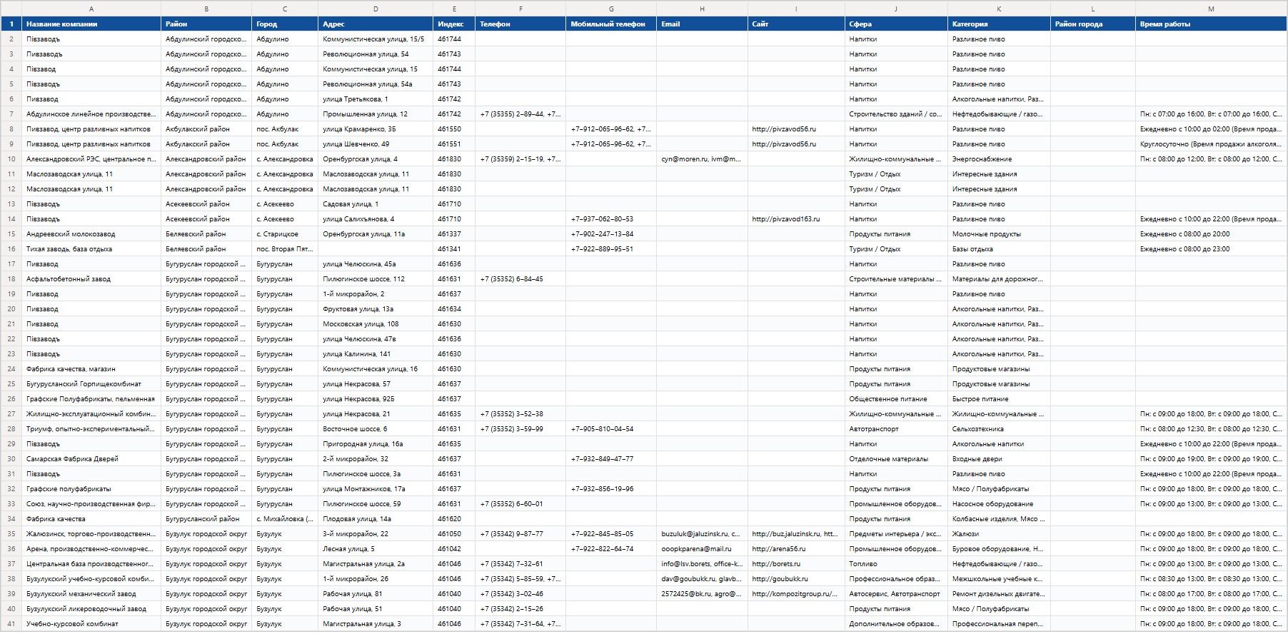Select row number 20 header
The width and height of the screenshot is (1288, 644).
(11, 309)
